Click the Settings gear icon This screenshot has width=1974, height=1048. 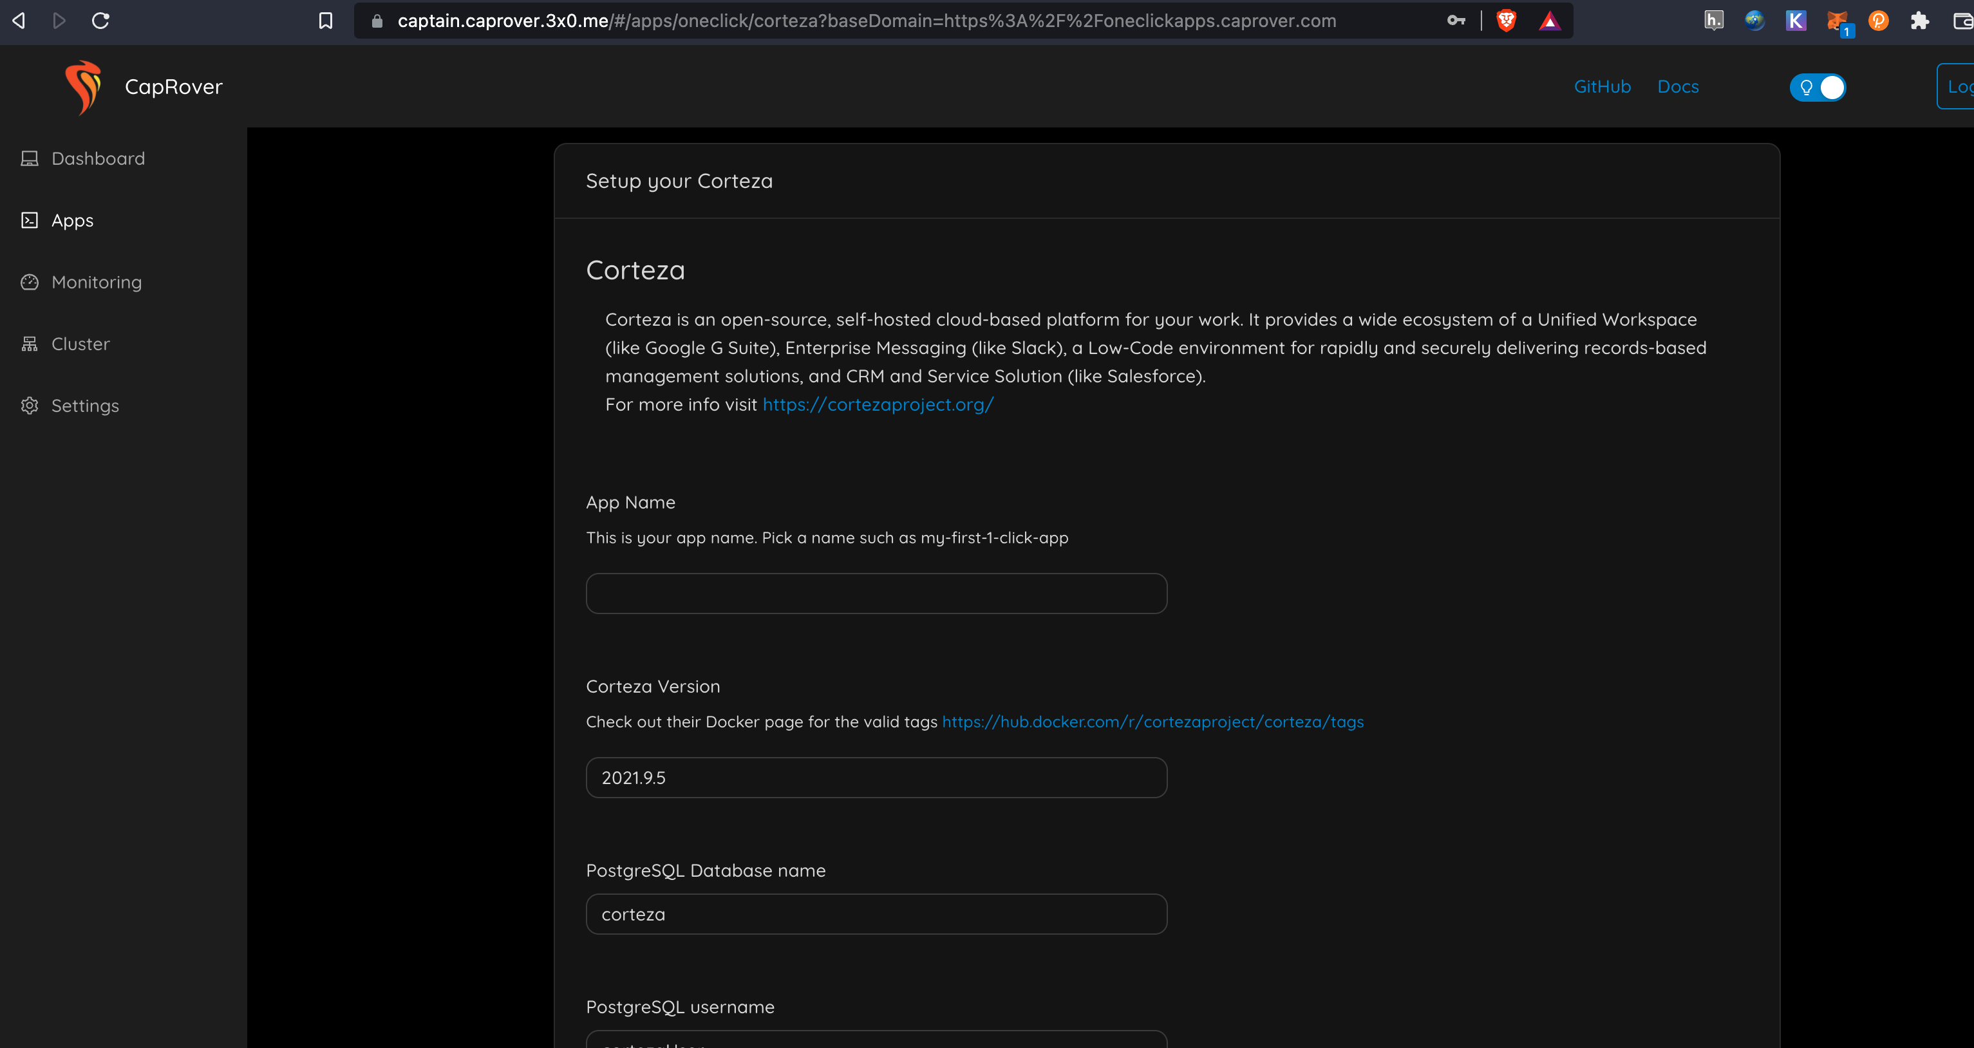click(x=30, y=406)
